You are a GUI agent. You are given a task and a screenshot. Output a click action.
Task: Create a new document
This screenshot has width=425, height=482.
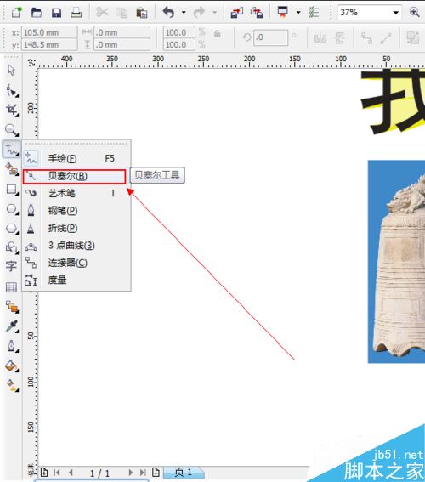click(x=17, y=12)
